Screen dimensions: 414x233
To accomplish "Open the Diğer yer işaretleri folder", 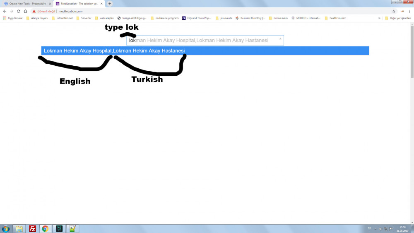I will (x=398, y=18).
